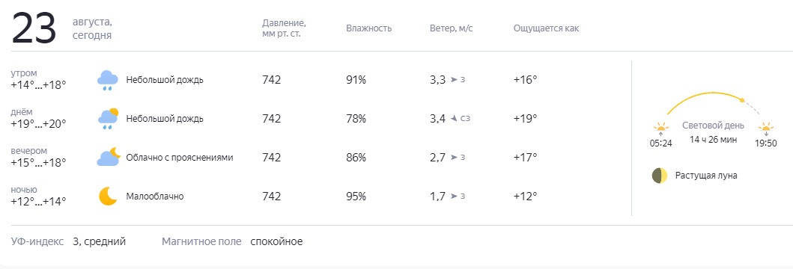Select the Влажность column header

pos(368,28)
